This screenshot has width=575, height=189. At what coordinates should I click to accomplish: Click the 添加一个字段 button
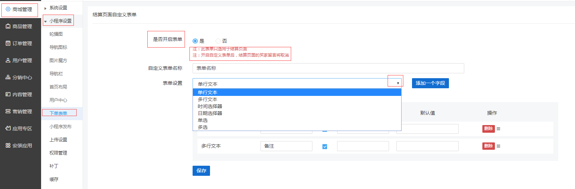click(430, 83)
